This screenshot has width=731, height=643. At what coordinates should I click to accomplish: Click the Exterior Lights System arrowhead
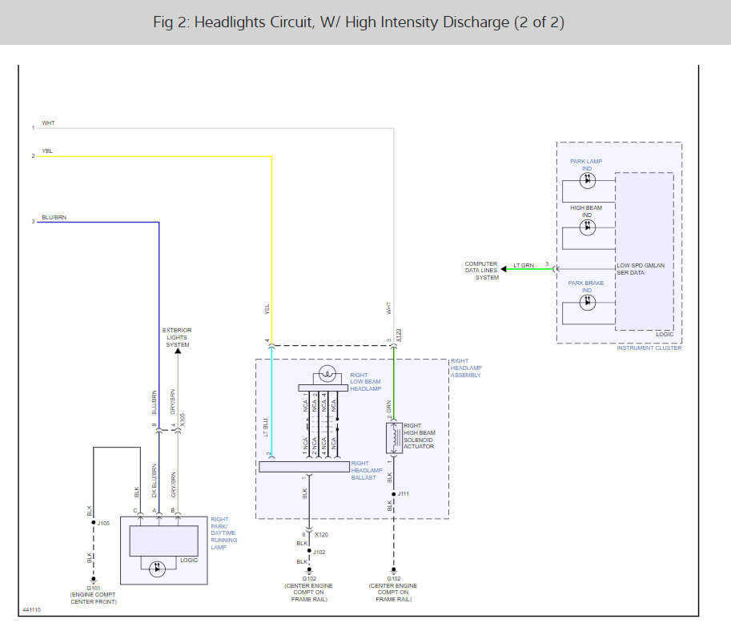click(x=178, y=351)
